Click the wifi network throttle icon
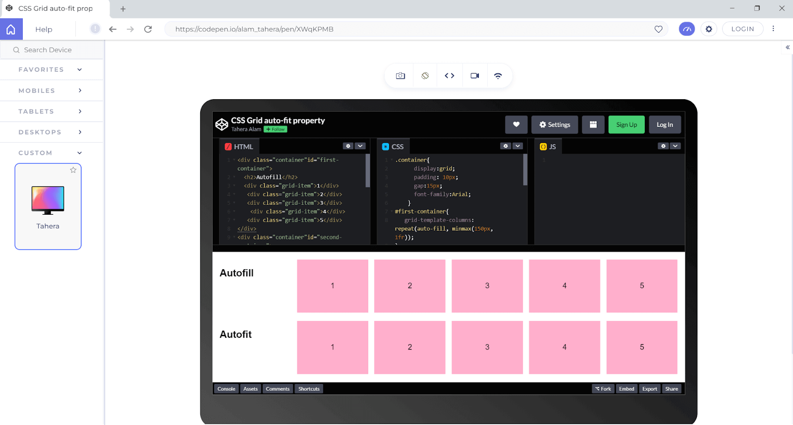Screen dimensions: 793x425 coord(498,76)
